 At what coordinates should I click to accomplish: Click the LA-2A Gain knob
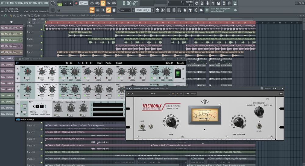click(x=171, y=122)
